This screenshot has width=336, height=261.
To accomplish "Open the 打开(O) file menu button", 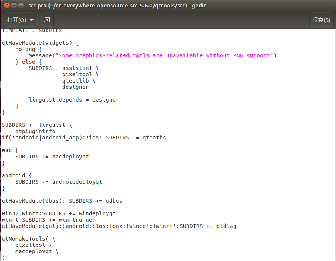I will click(20, 20).
